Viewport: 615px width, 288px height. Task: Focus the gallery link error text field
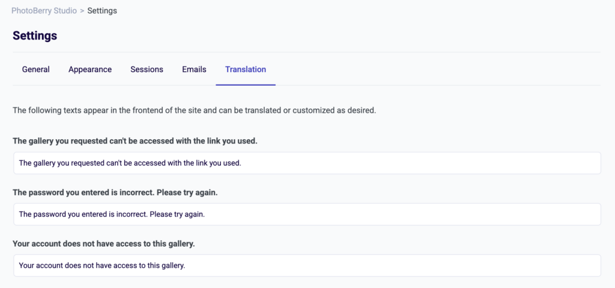pos(360,163)
